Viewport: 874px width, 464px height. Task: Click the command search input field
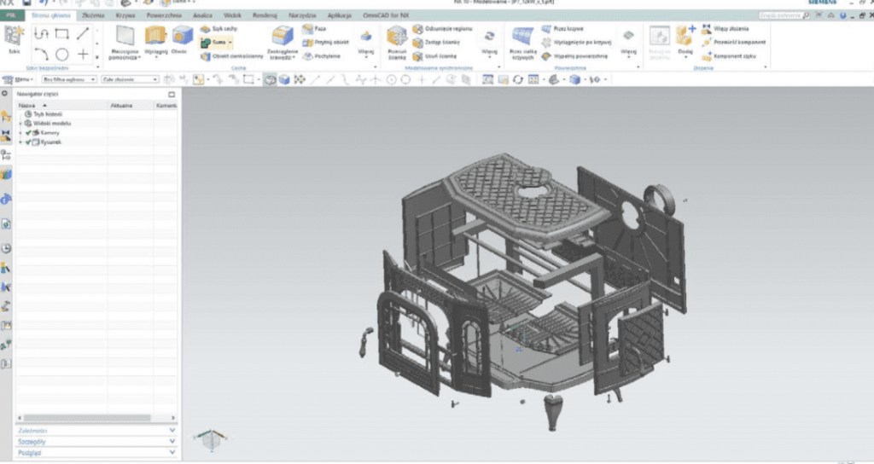click(x=781, y=15)
